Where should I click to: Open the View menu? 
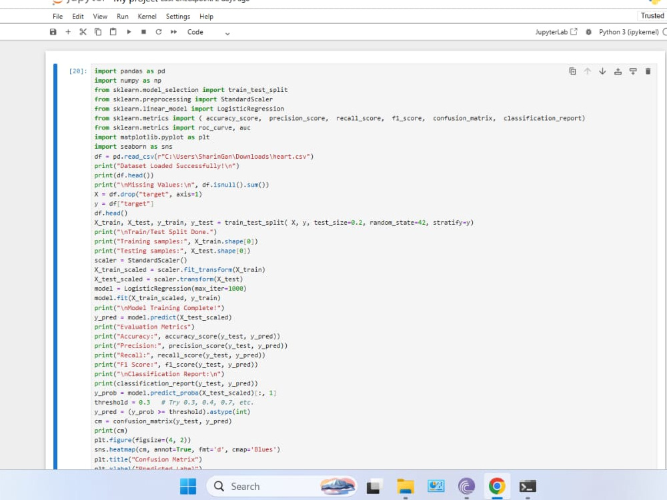tap(100, 16)
